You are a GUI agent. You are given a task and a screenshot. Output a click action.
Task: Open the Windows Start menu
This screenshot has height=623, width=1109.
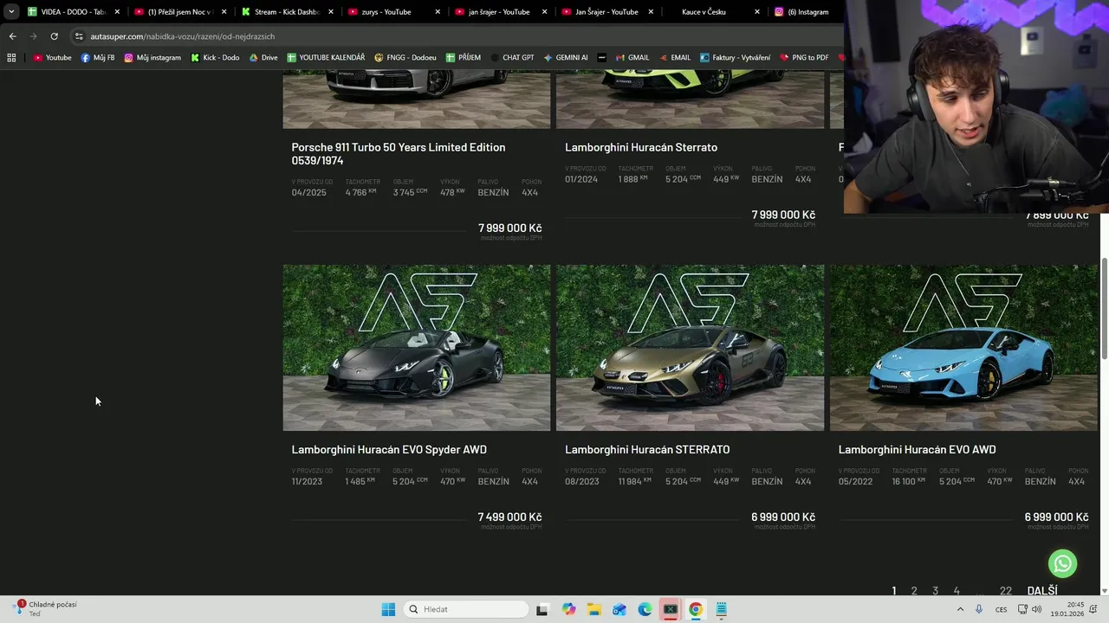pyautogui.click(x=388, y=609)
